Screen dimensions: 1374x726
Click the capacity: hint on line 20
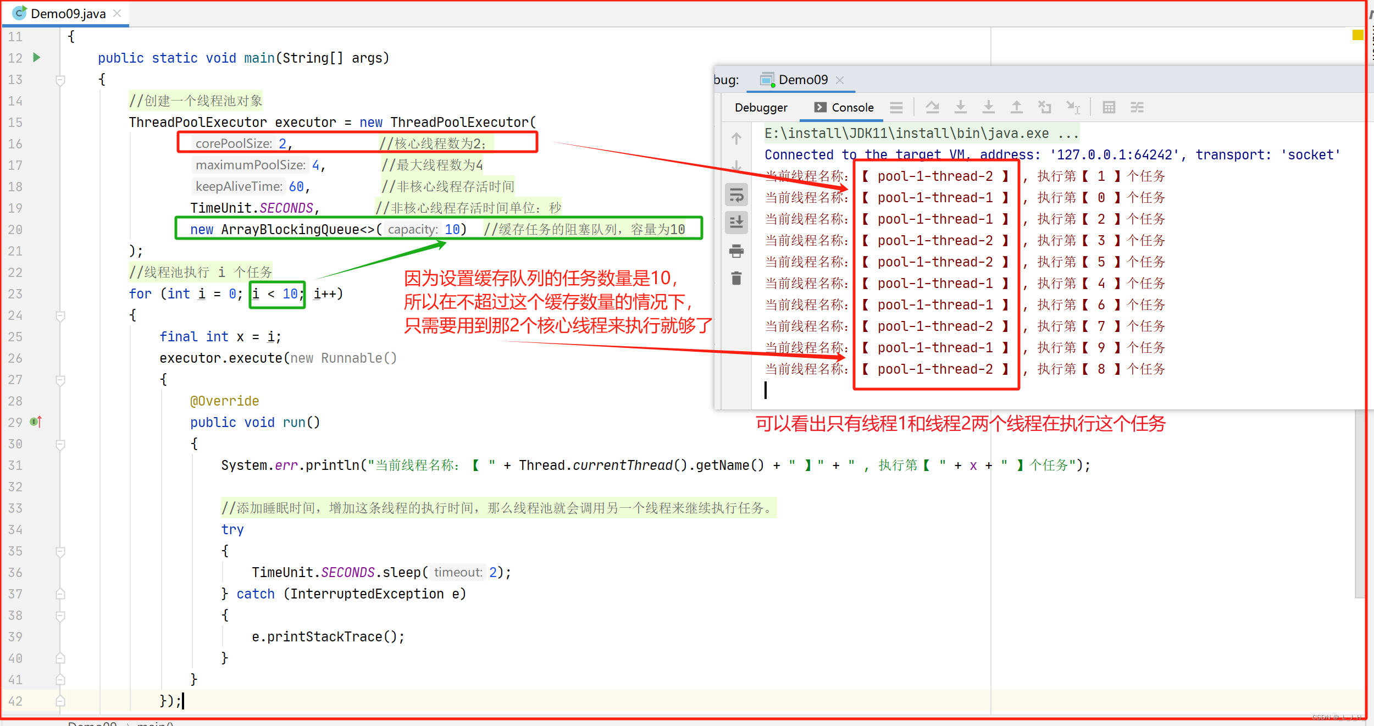[413, 229]
